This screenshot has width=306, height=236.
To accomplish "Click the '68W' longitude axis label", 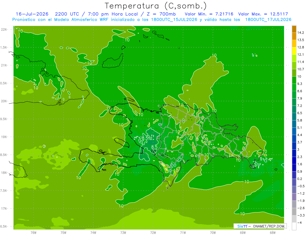I will tap(273, 232).
